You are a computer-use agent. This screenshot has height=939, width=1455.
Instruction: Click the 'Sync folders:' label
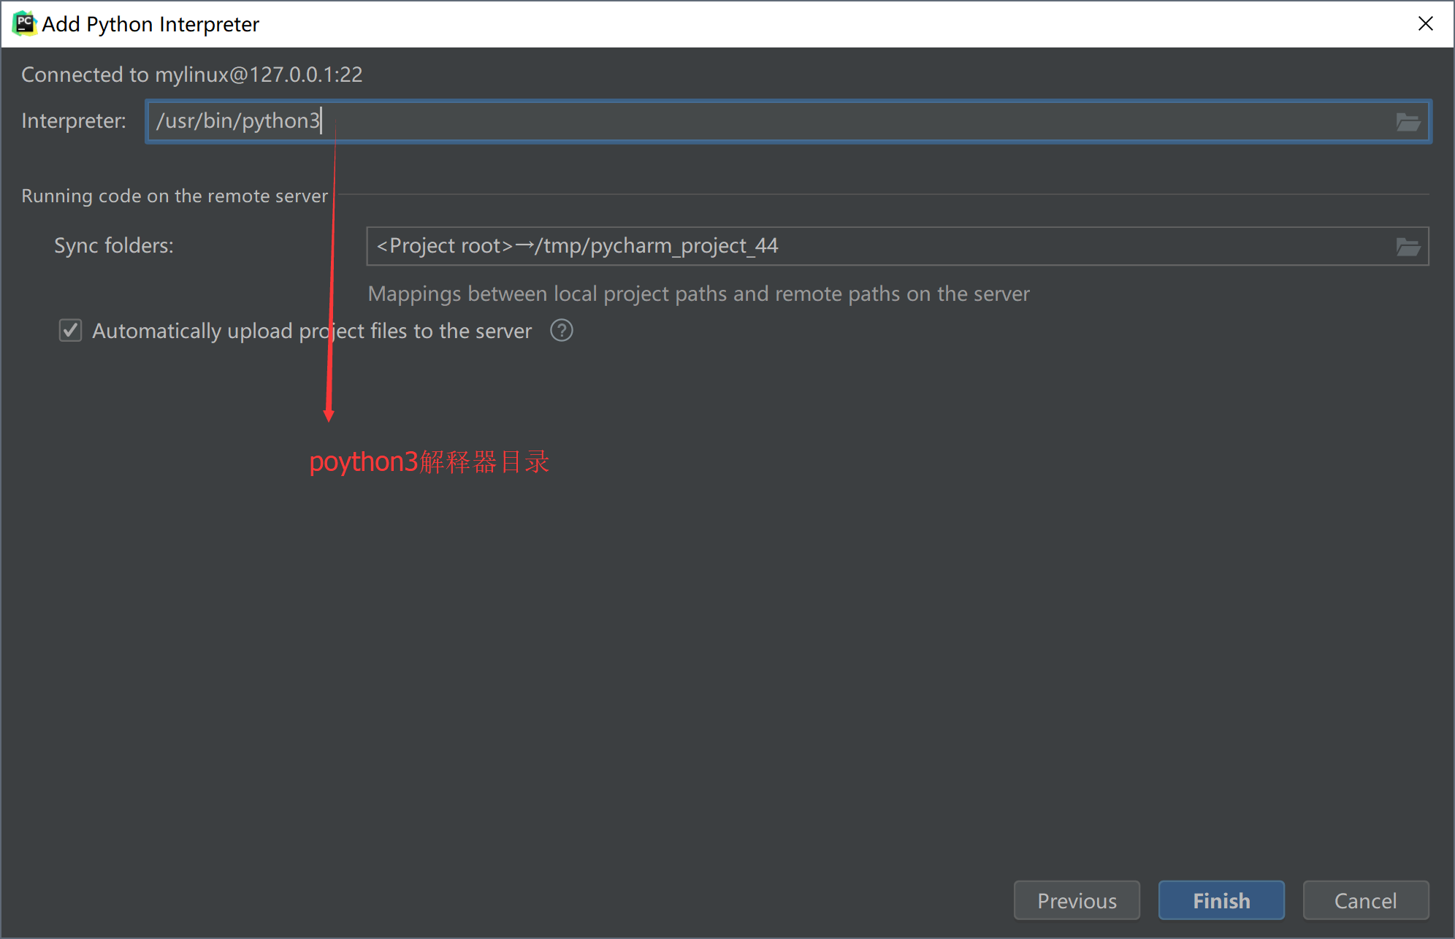(114, 245)
